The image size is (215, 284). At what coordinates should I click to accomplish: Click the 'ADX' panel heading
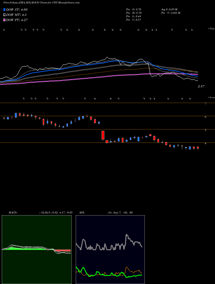click(x=82, y=213)
